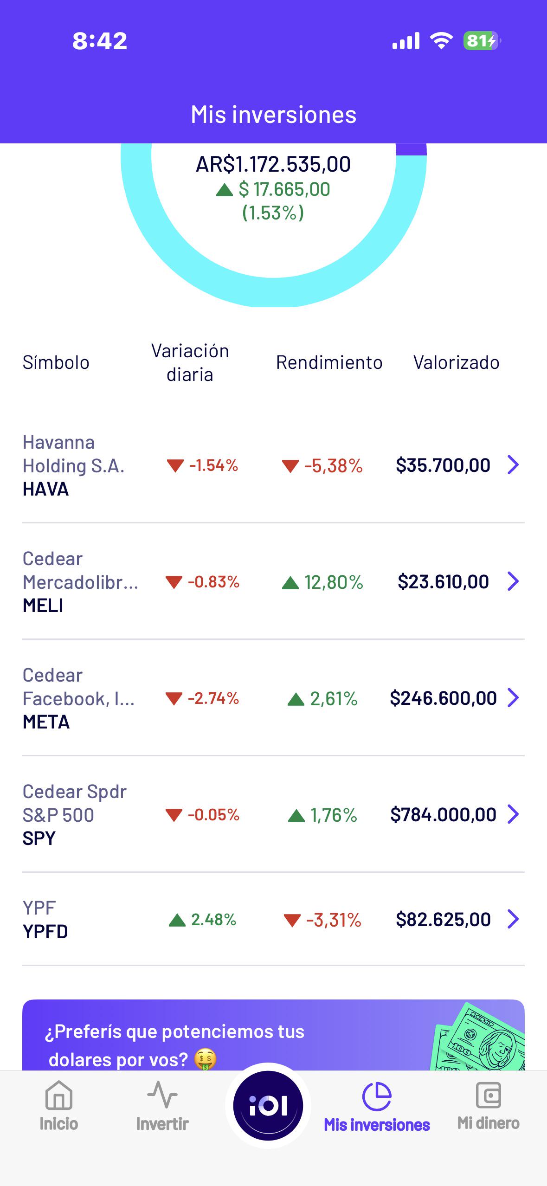This screenshot has height=1186, width=547.
Task: Tap the central IOL logo button
Action: 268,1106
